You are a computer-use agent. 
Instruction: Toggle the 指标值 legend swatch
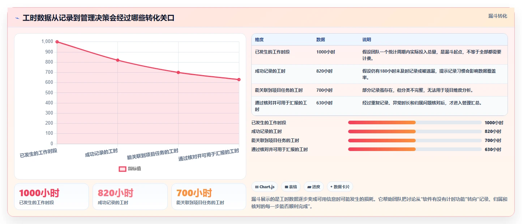pos(123,169)
